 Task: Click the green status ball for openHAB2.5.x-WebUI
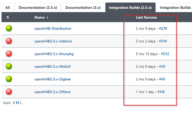tap(9, 66)
